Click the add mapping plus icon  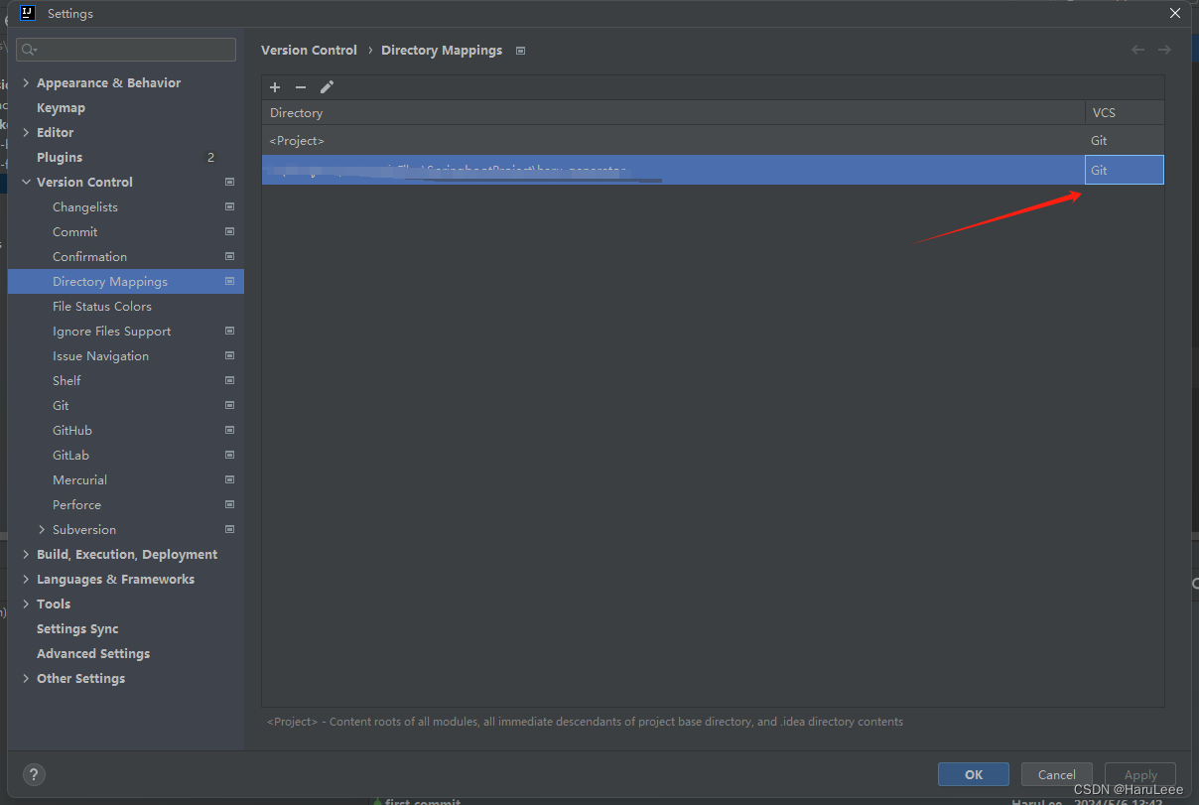(x=275, y=87)
